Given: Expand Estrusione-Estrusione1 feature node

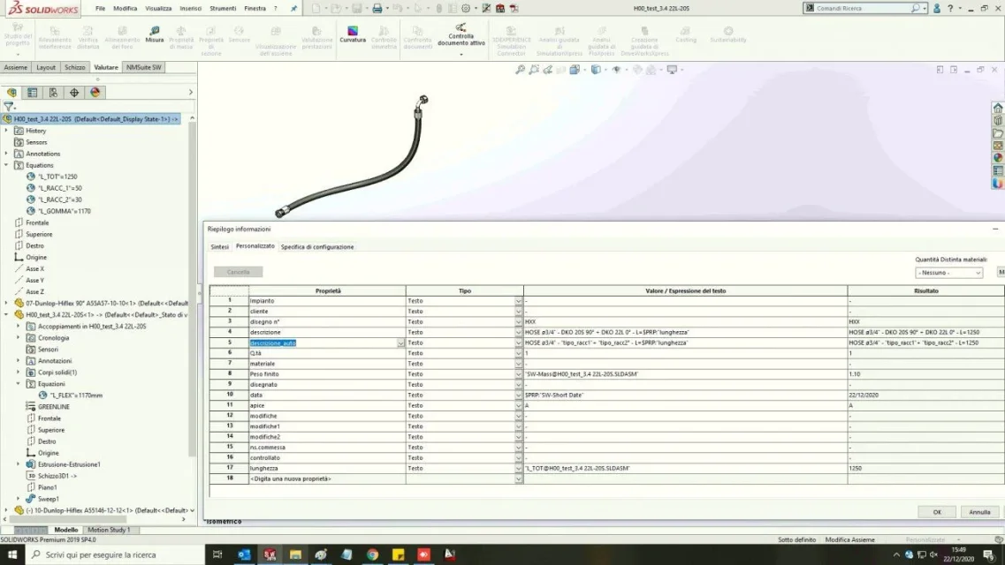Looking at the screenshot, I should click(18, 464).
